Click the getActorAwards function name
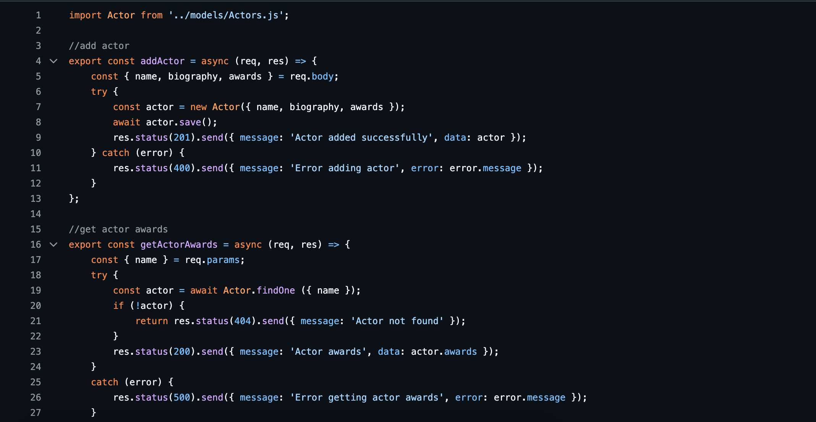This screenshot has height=422, width=816. tap(179, 245)
